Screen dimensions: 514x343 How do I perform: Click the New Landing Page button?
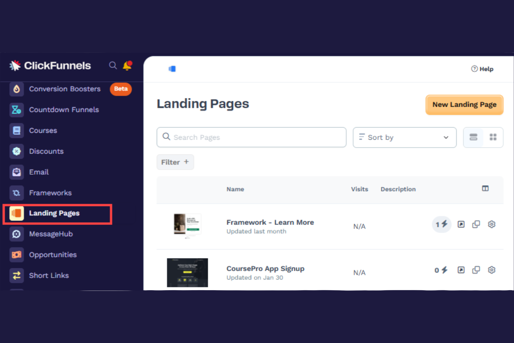click(464, 105)
